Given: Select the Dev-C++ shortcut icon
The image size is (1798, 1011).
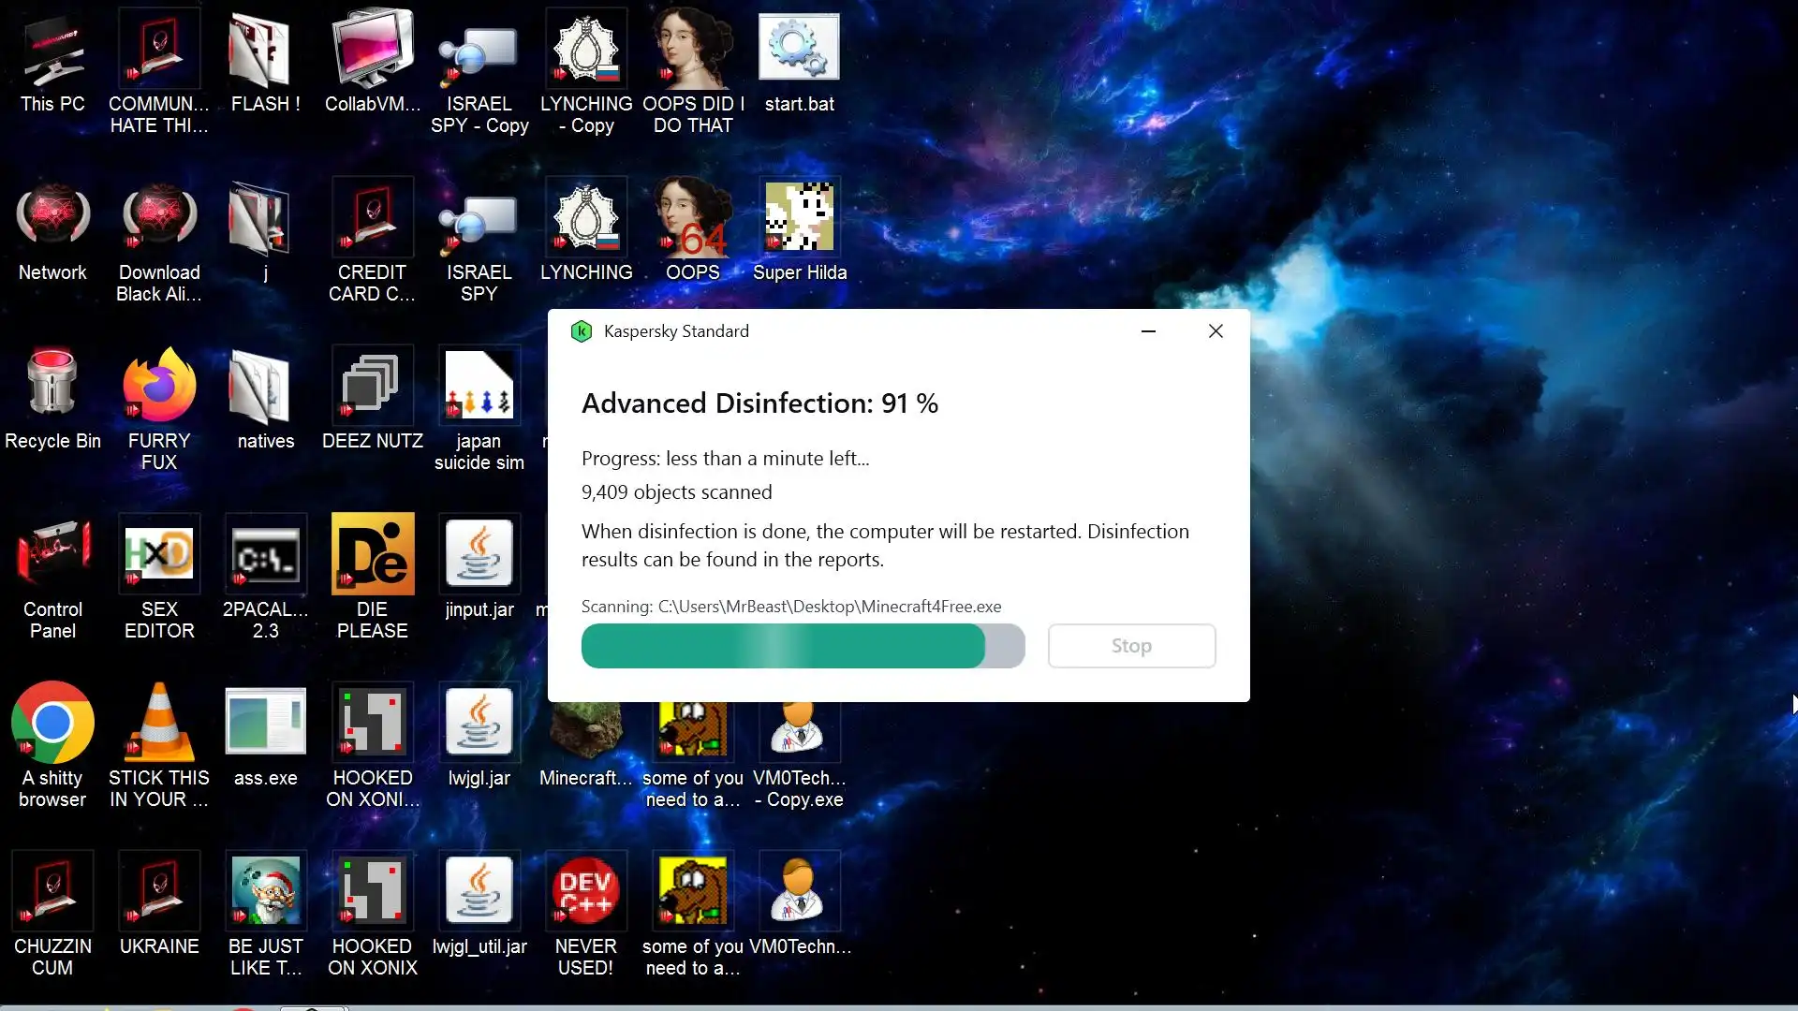Looking at the screenshot, I should (585, 891).
